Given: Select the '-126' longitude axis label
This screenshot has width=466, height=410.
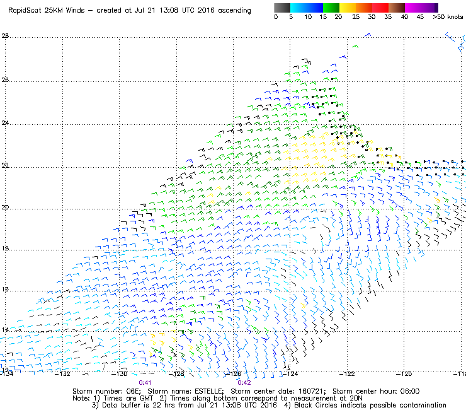Looking at the screenshot, I should [233, 373].
